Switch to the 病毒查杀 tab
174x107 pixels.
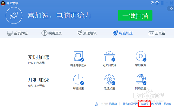[52, 33]
